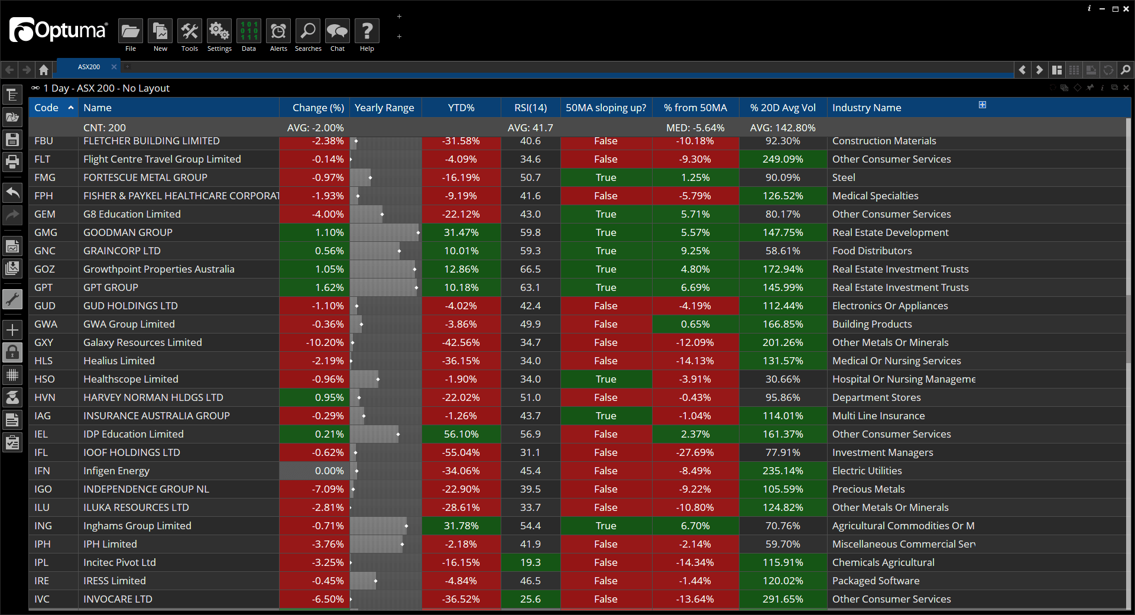Sort by the Name column header

[179, 108]
